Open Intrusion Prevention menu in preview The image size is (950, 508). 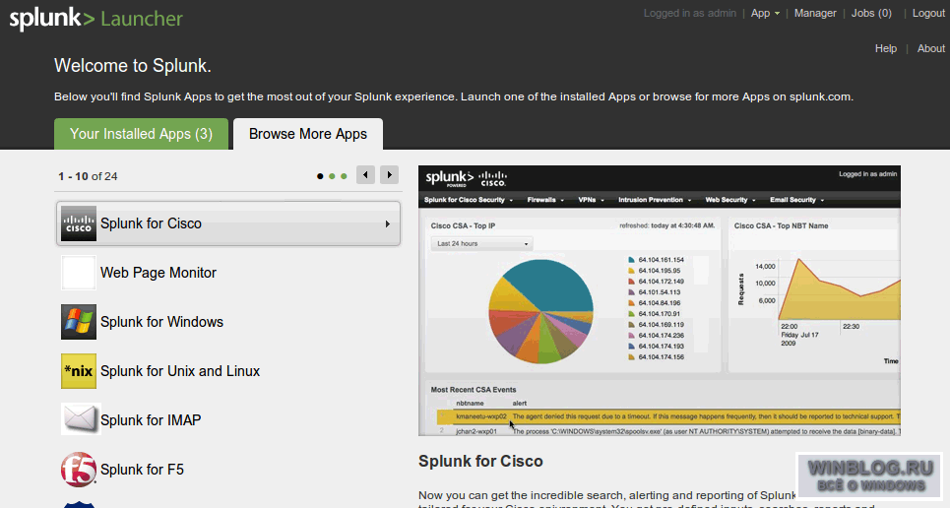tap(655, 200)
